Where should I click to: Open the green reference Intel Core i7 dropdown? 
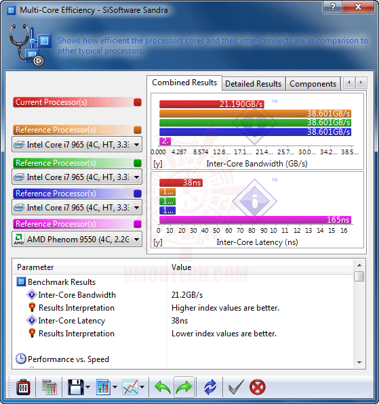click(77, 177)
